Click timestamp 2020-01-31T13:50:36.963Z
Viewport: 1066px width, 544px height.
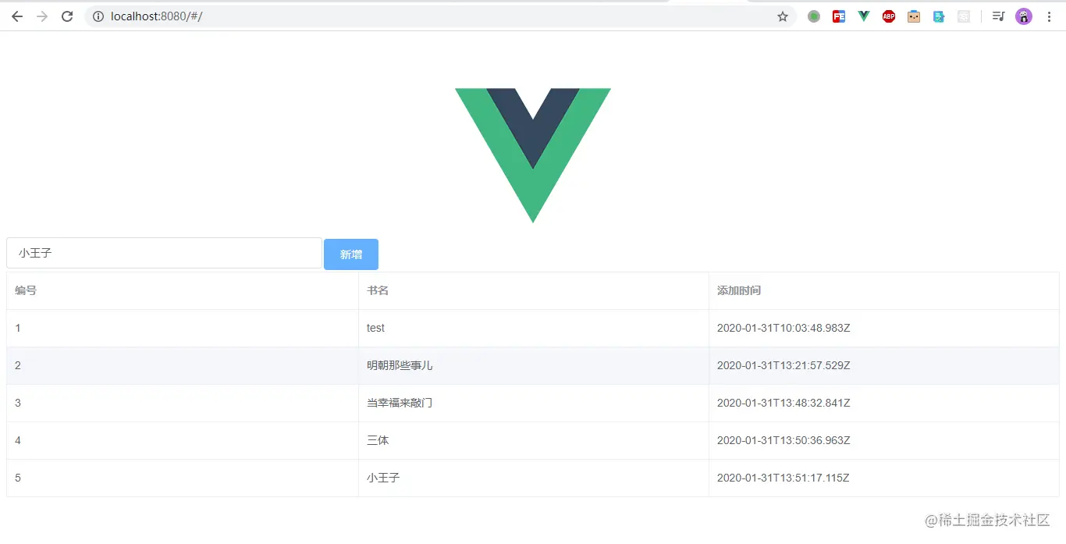pos(784,440)
